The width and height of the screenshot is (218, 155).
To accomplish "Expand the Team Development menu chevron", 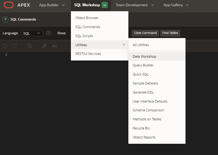I will [x=152, y=5].
